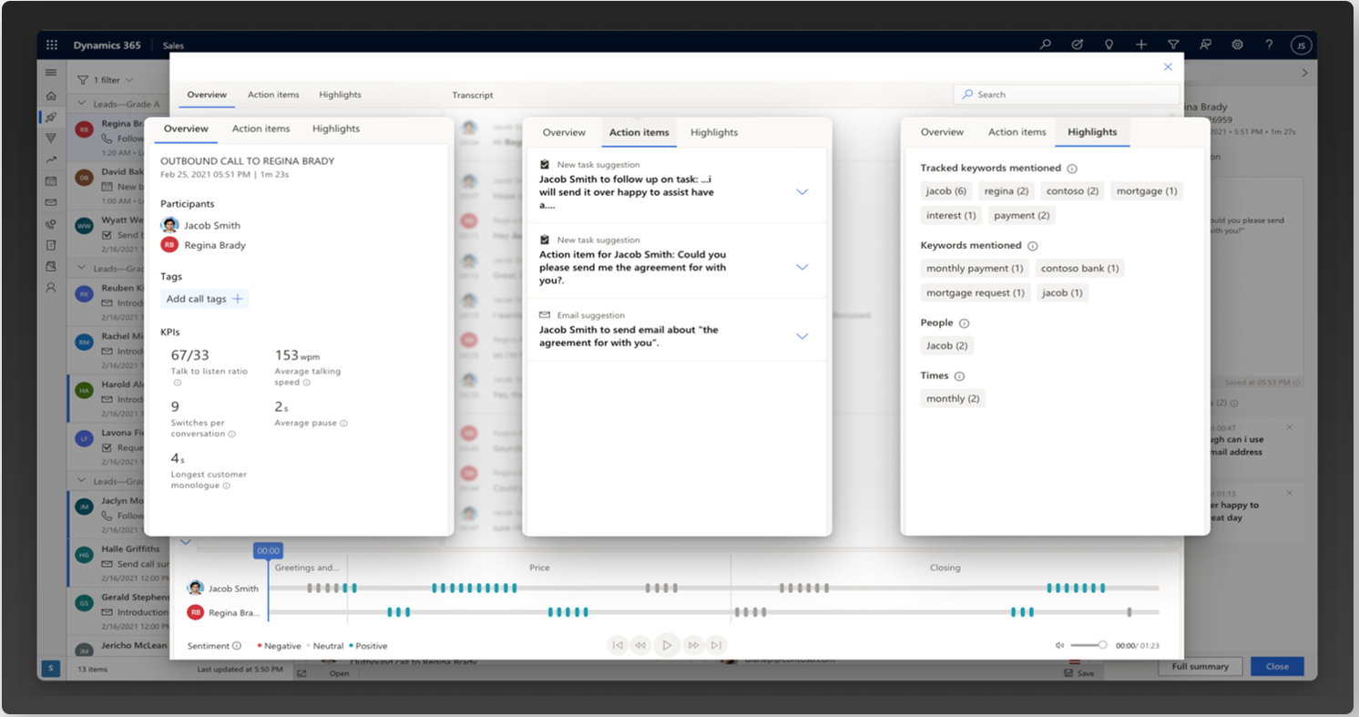Click the 'monthly (2)' times chip
This screenshot has width=1359, height=717.
coord(953,399)
